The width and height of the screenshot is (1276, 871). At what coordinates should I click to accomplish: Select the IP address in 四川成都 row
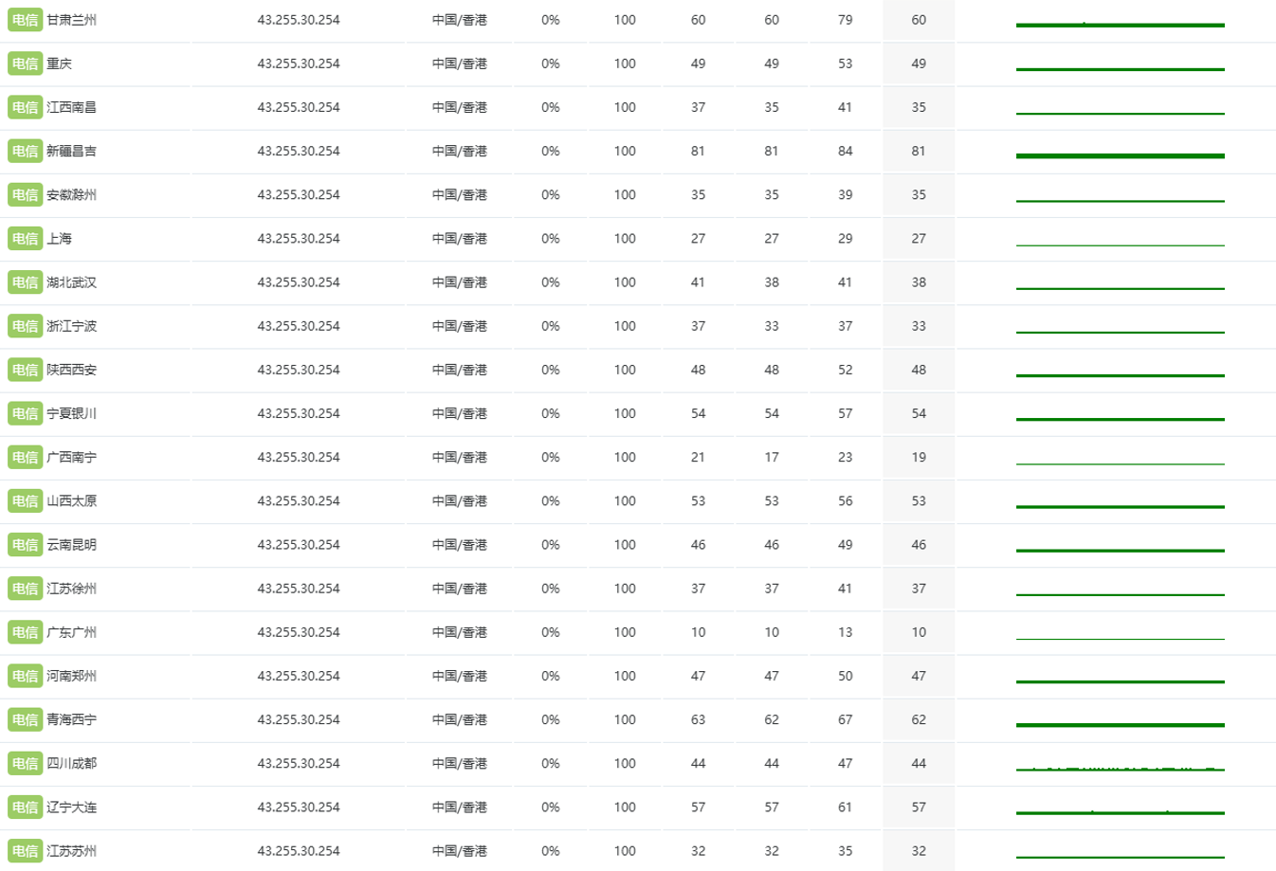[x=299, y=763]
